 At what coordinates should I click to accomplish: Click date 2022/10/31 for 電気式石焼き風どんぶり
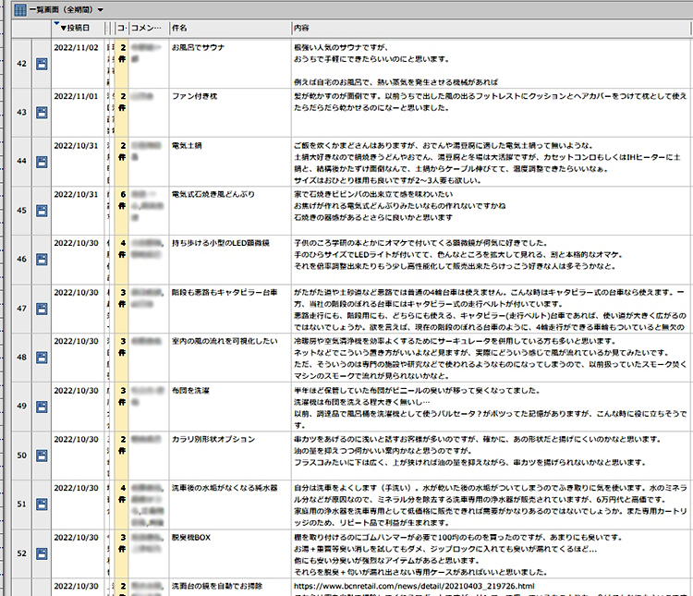76,195
